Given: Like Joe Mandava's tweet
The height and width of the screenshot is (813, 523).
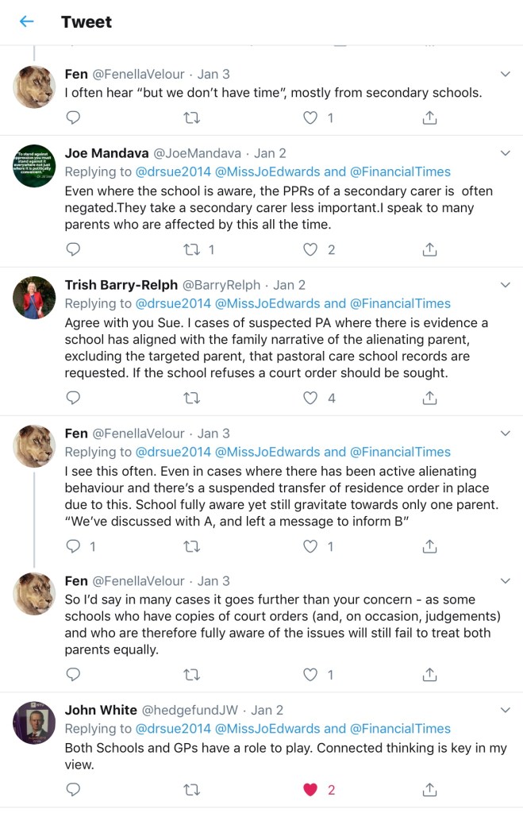Looking at the screenshot, I should coord(311,249).
